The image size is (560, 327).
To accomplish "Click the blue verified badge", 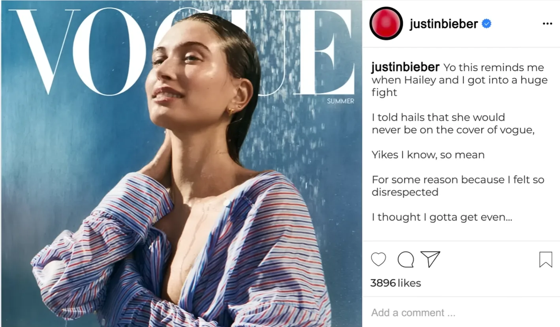I will [x=487, y=24].
